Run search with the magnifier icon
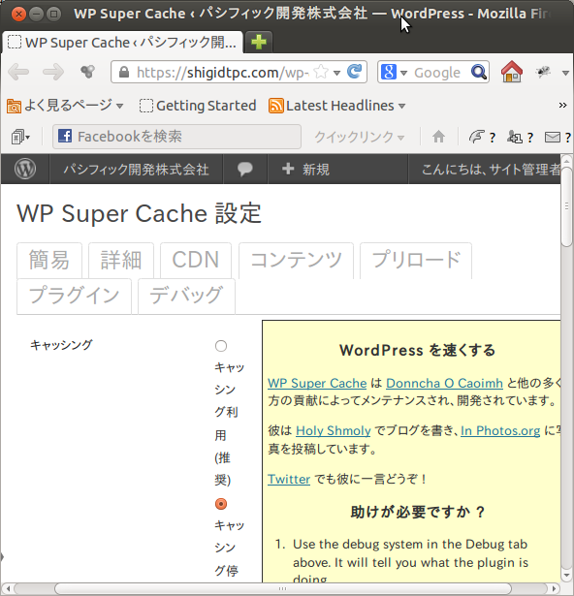 coord(479,72)
